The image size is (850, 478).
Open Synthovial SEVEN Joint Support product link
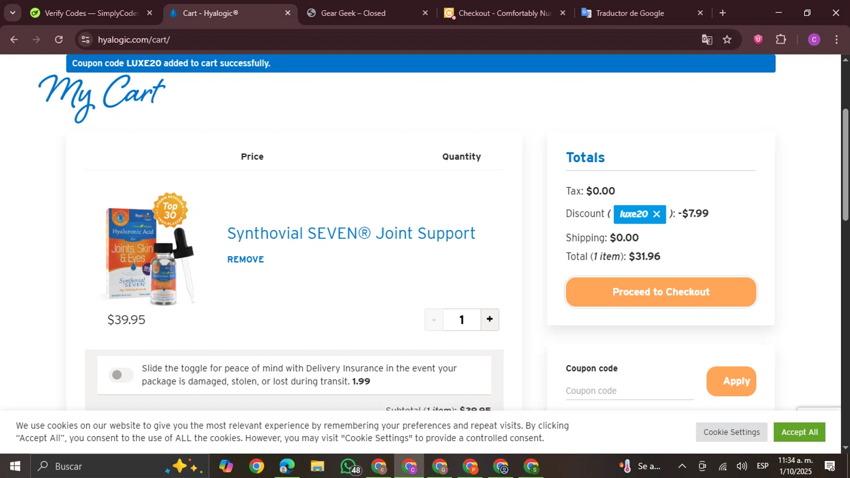[351, 233]
